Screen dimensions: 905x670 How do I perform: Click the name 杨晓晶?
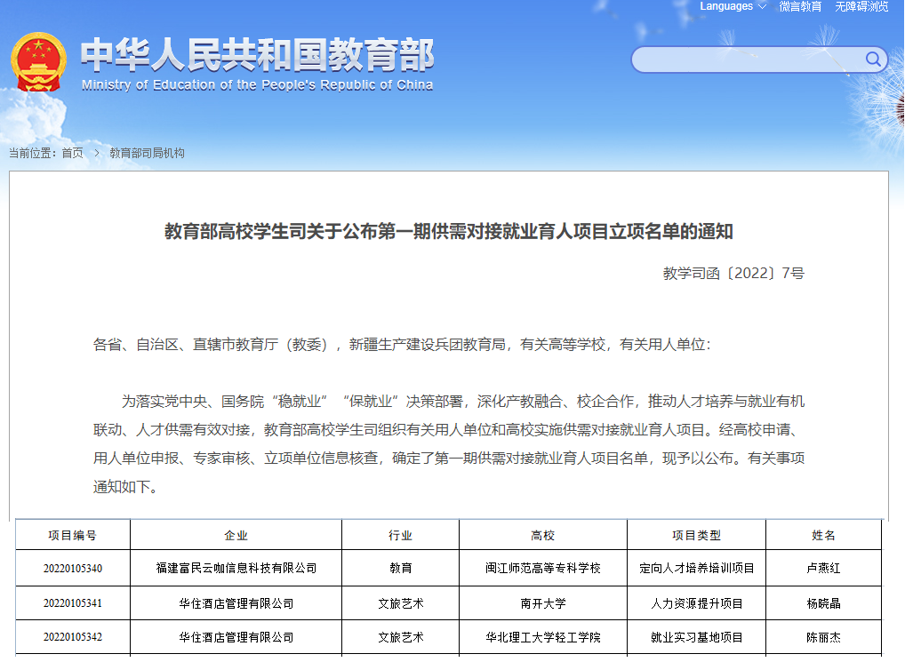click(x=823, y=603)
